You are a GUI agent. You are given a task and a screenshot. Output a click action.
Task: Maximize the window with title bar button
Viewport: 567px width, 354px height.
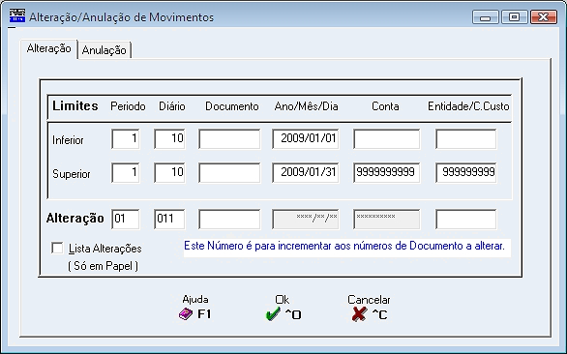coord(514,16)
